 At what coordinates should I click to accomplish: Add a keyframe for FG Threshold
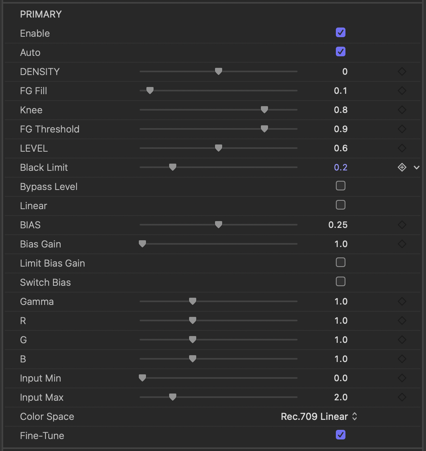click(x=402, y=129)
